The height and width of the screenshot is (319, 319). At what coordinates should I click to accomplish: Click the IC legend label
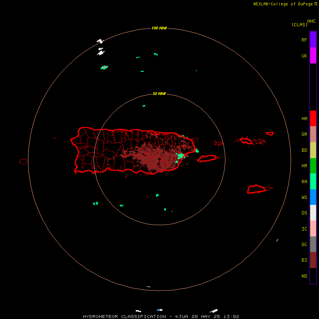tap(304, 229)
